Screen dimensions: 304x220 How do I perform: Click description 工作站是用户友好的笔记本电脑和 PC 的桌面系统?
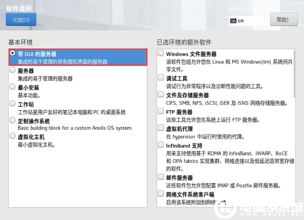pos(72,112)
